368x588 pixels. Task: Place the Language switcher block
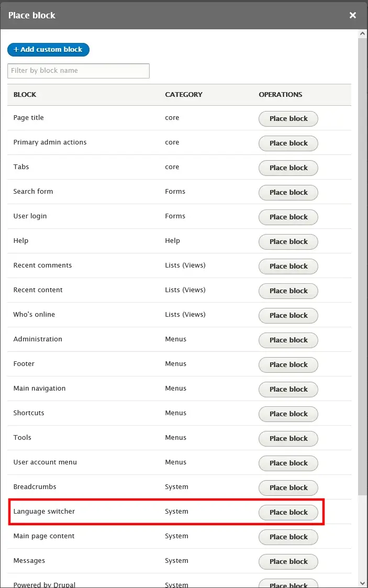pos(288,513)
